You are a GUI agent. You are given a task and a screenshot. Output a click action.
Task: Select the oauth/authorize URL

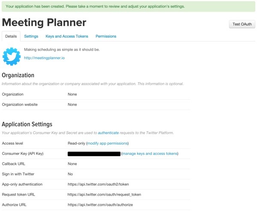[100, 205]
